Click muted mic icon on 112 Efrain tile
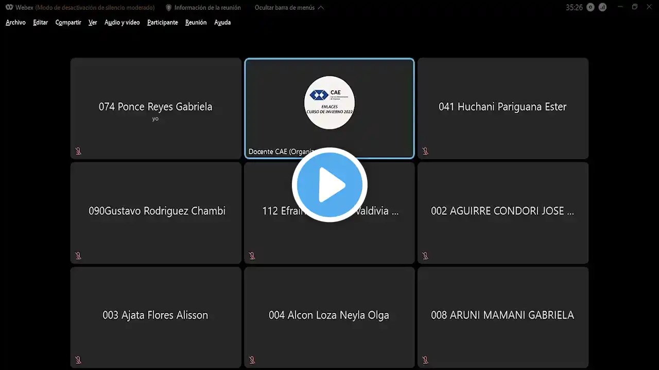 pos(252,255)
